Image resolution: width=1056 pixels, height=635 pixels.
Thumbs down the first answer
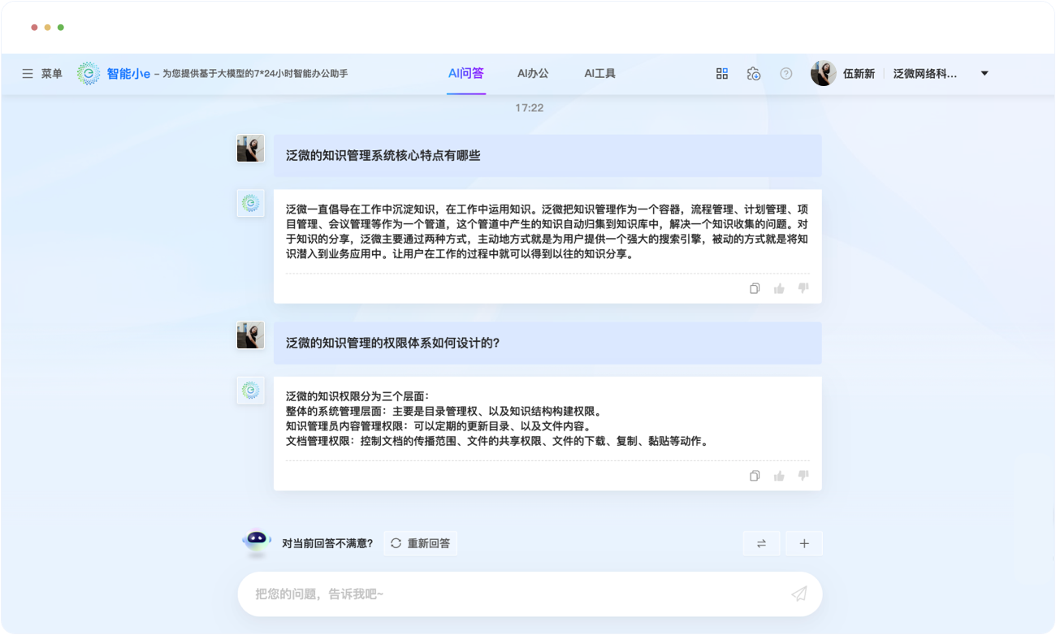coord(803,288)
